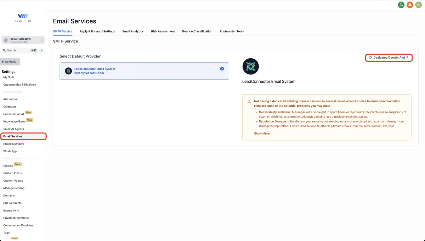Viewport: 425px width, 241px height.
Task: Open URL Redirects settings
Action: click(x=12, y=203)
